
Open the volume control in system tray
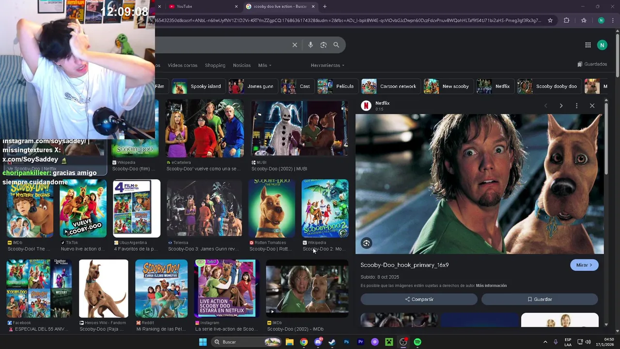coord(588,342)
